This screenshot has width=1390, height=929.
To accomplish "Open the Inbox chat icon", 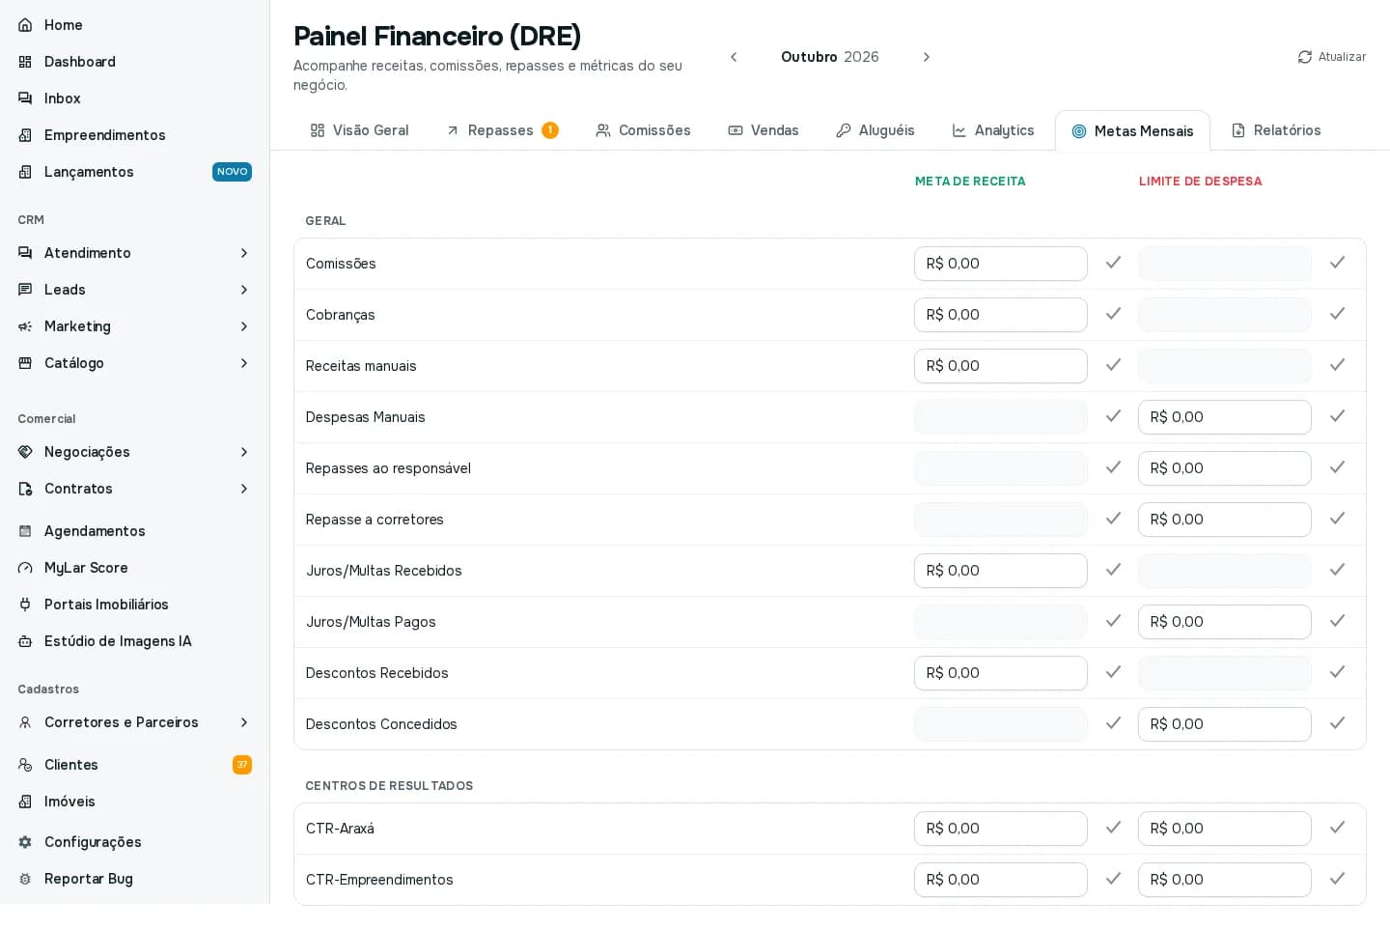I will [25, 99].
